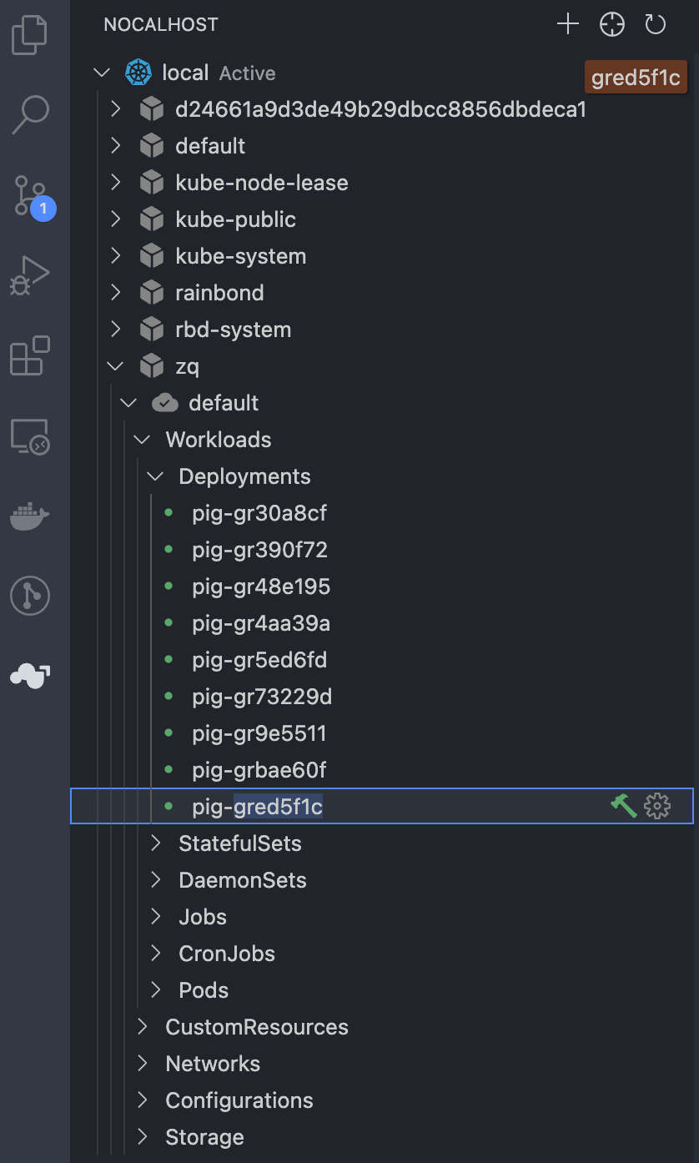The width and height of the screenshot is (699, 1163).
Task: Select the pig-gr4aa39a deployment
Action: [261, 623]
